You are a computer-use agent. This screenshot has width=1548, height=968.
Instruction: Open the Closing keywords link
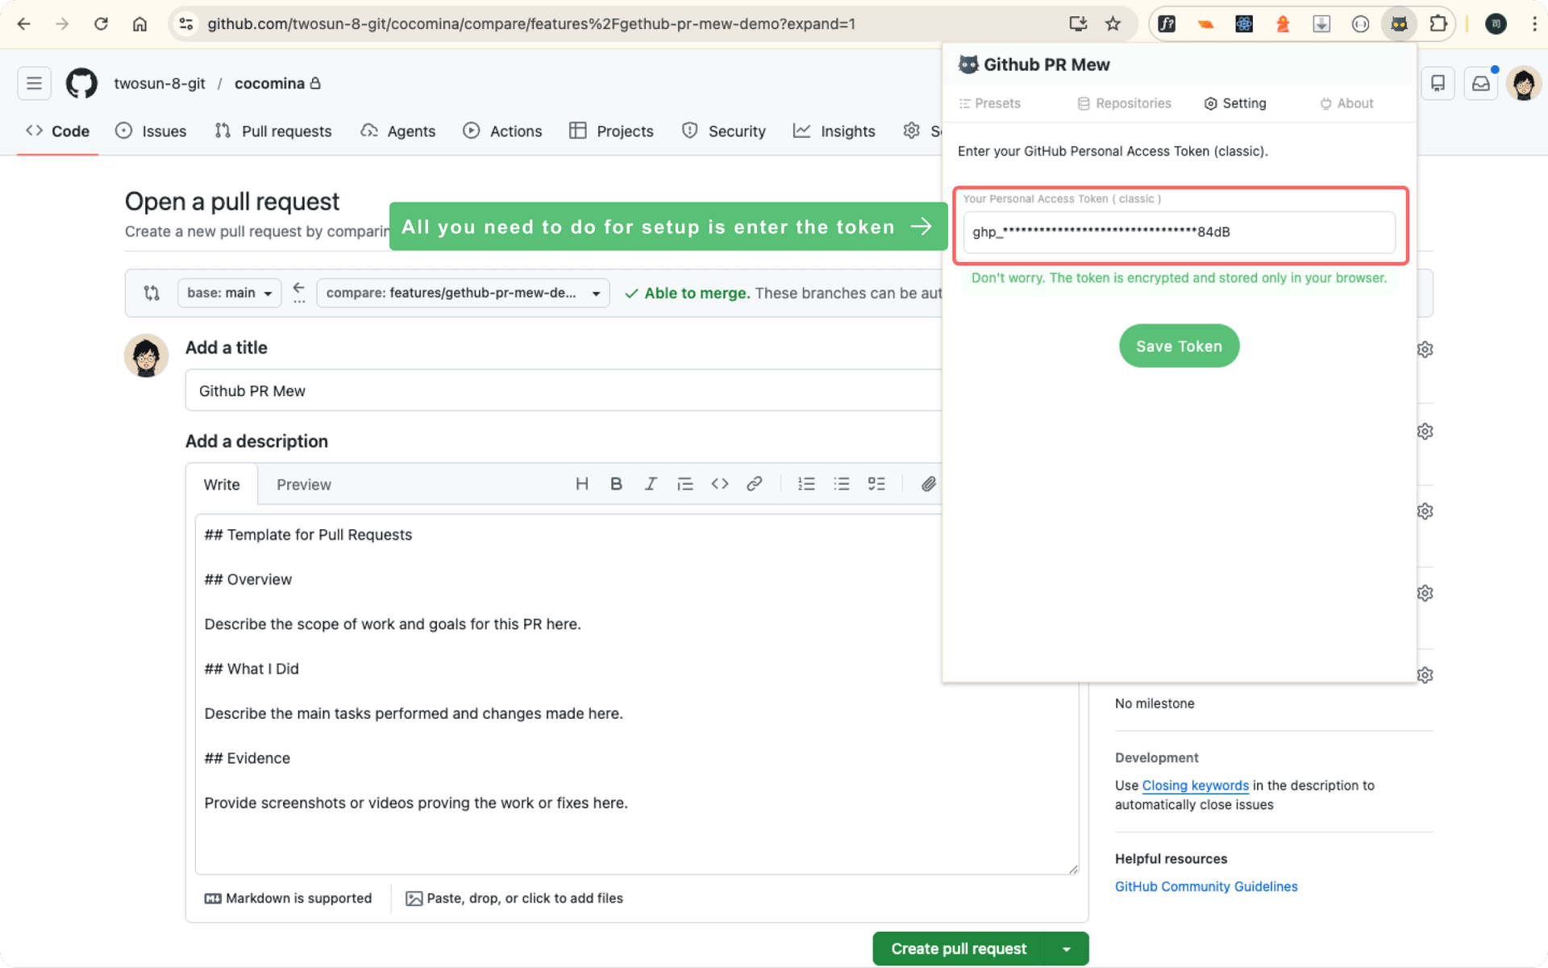pos(1195,786)
